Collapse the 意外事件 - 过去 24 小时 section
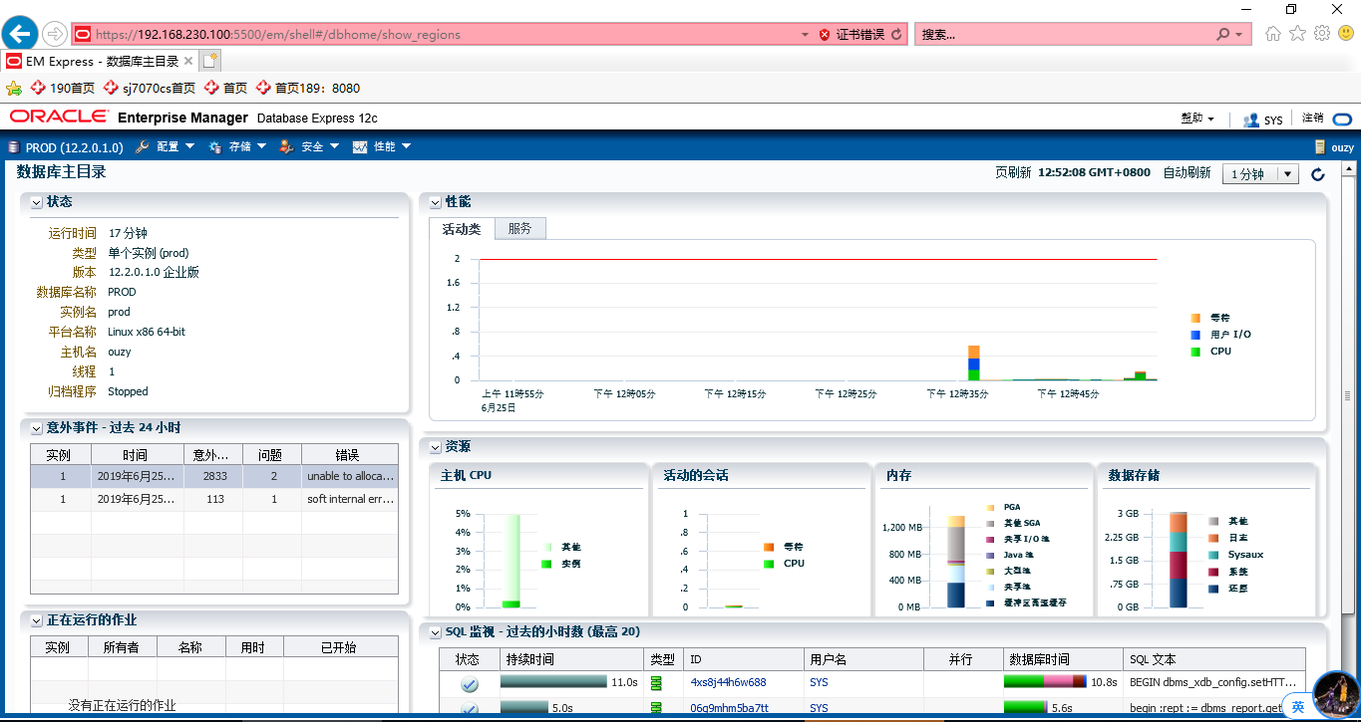 [x=37, y=428]
